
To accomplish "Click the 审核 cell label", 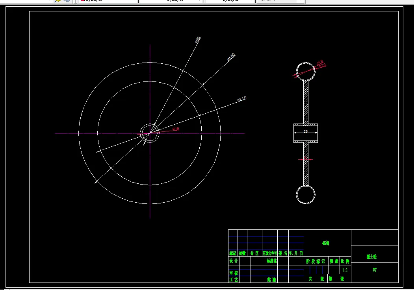I will [234, 273].
